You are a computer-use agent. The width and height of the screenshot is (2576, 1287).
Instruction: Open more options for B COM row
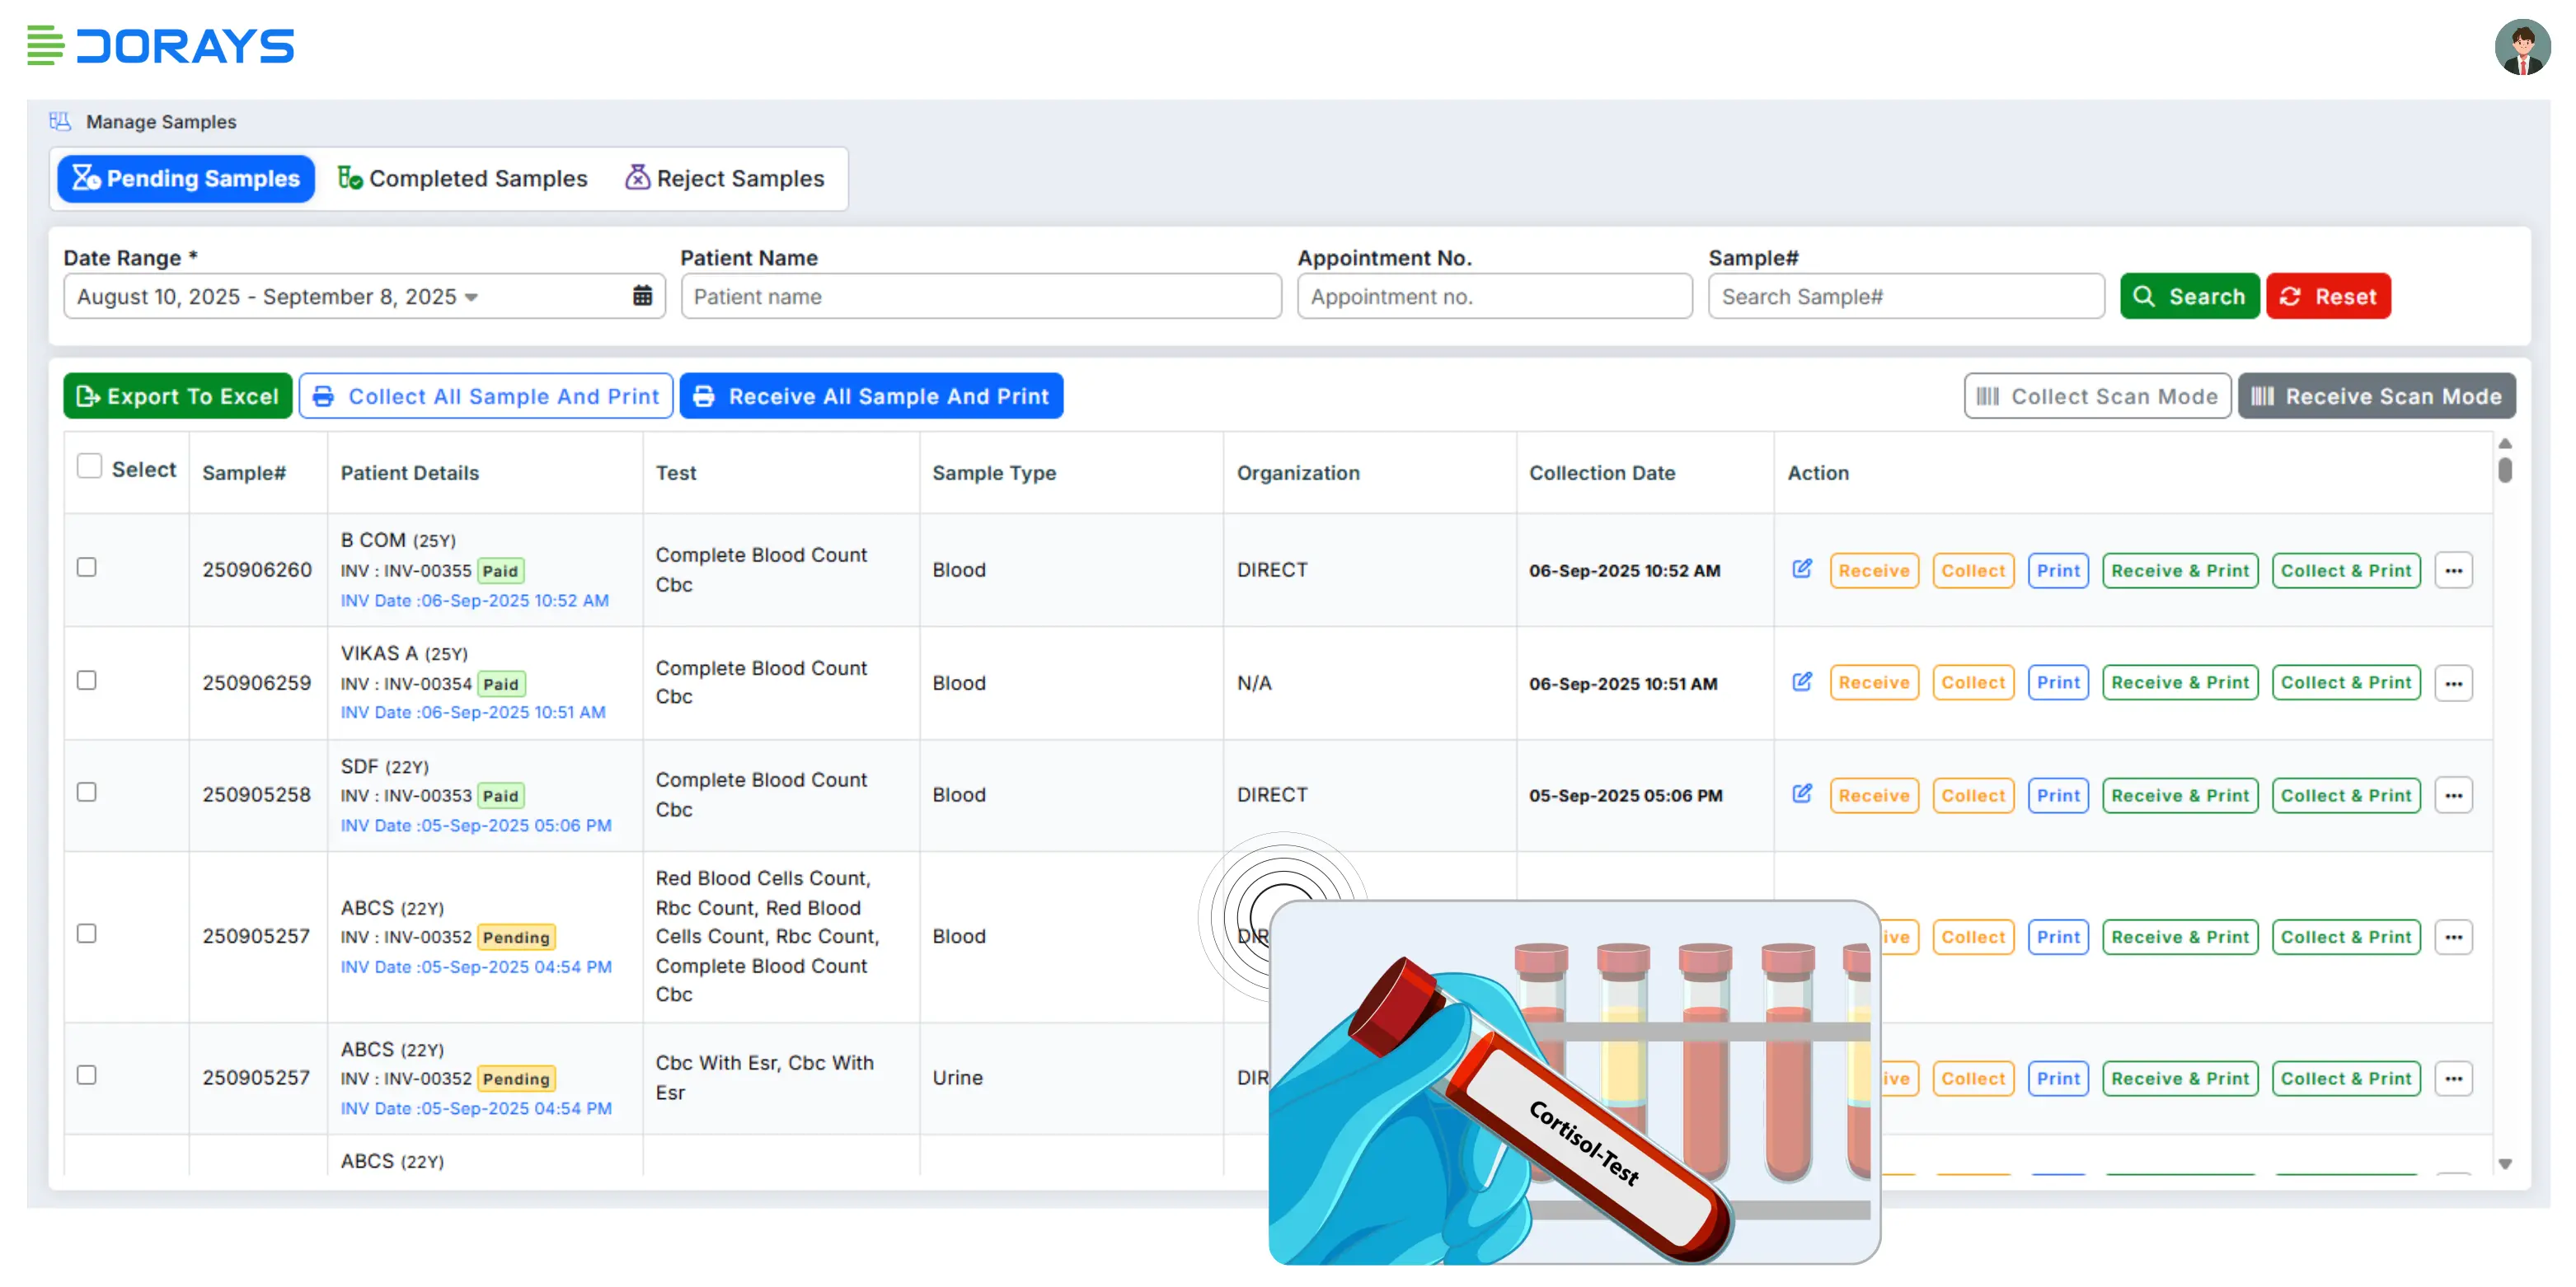pyautogui.click(x=2453, y=570)
